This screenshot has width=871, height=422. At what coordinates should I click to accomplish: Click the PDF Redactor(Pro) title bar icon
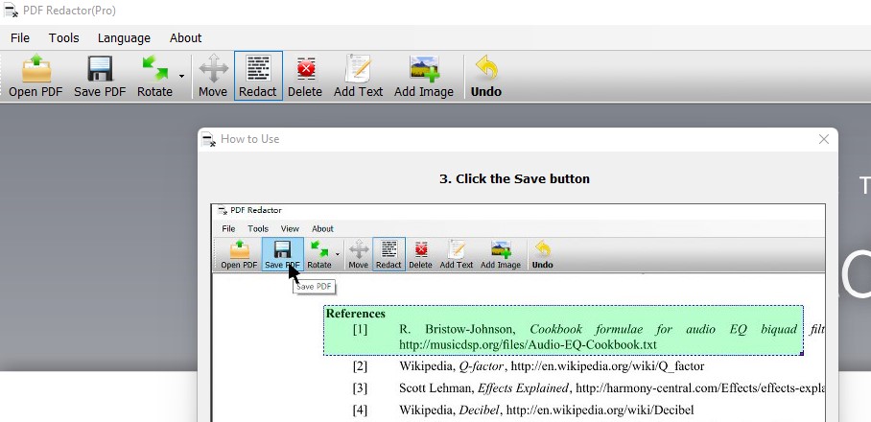[x=11, y=11]
